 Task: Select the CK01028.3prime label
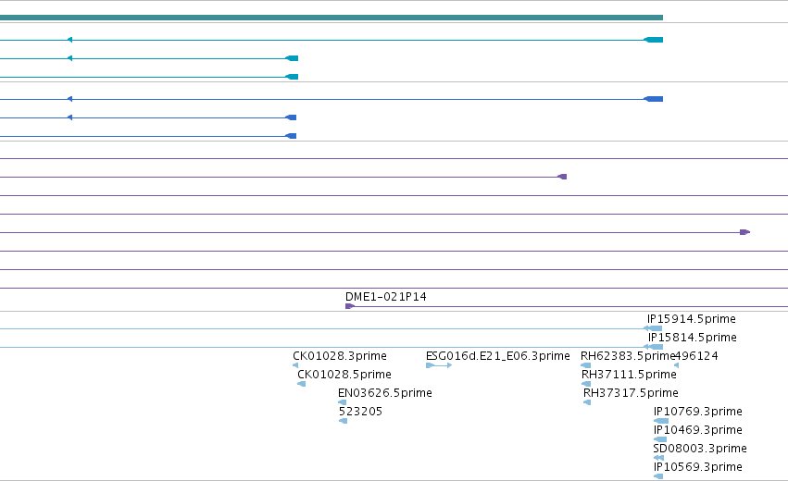(x=340, y=356)
